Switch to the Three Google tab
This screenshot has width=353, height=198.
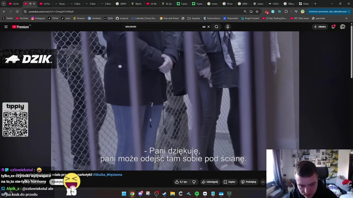[228, 4]
